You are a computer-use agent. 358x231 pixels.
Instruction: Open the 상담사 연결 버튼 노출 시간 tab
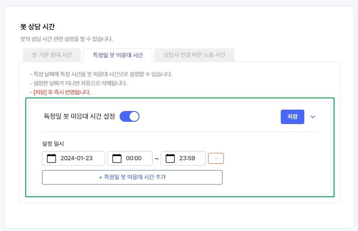(194, 55)
